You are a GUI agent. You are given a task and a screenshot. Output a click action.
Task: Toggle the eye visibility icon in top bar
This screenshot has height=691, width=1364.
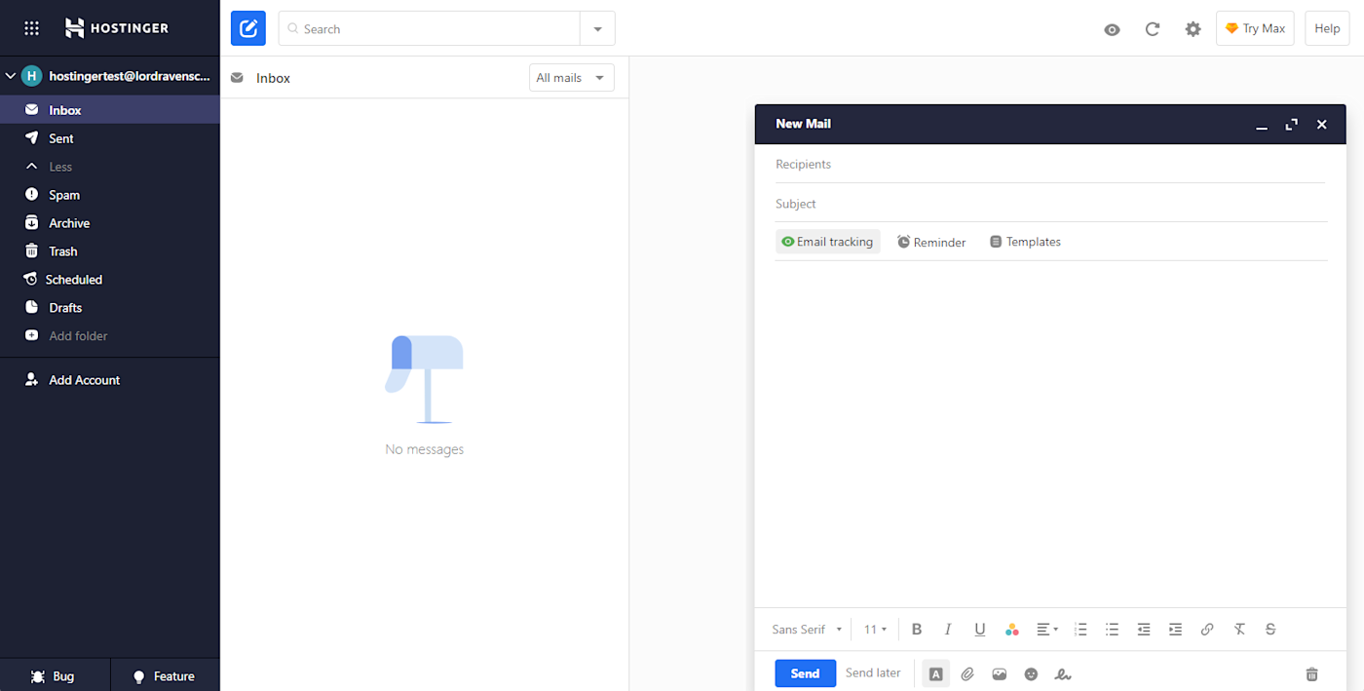[x=1112, y=29]
